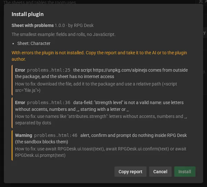Click the '1.0.0 · by RPG Desk' version text
207x187 pixels.
(x=74, y=25)
